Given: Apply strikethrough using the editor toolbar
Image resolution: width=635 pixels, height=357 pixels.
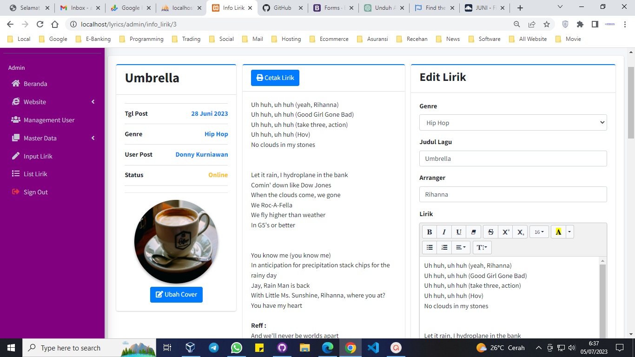Looking at the screenshot, I should 491,232.
